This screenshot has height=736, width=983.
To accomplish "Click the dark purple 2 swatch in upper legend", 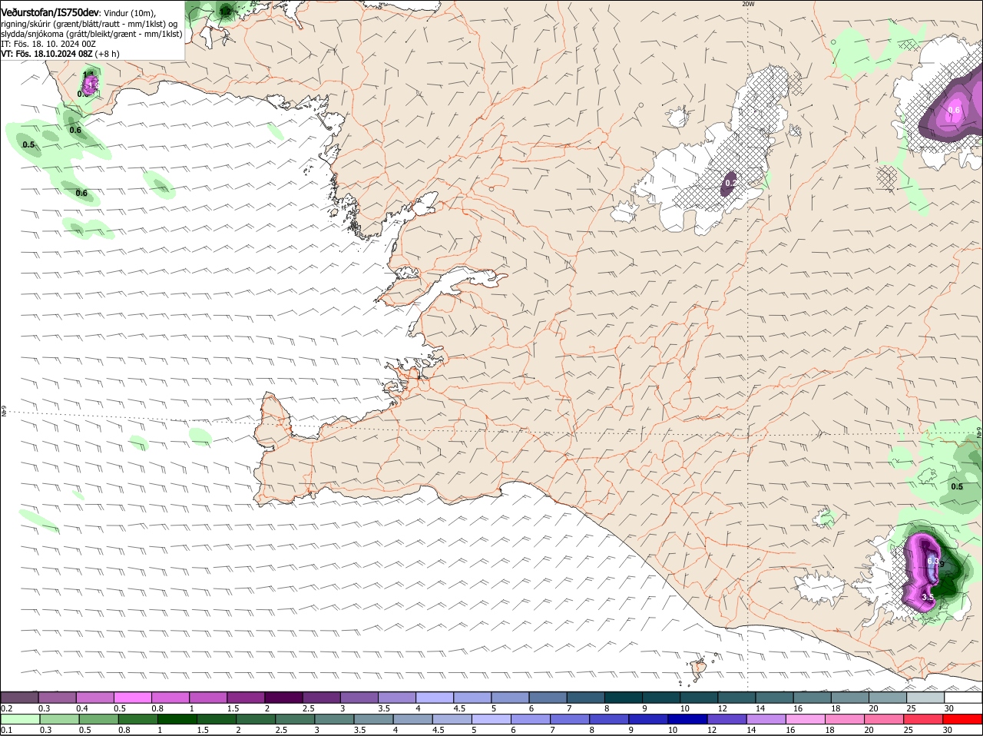I will (283, 697).
